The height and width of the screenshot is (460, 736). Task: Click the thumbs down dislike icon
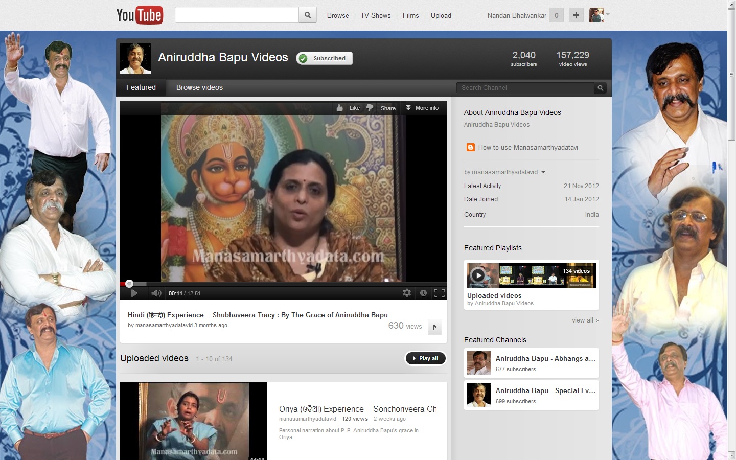click(370, 108)
